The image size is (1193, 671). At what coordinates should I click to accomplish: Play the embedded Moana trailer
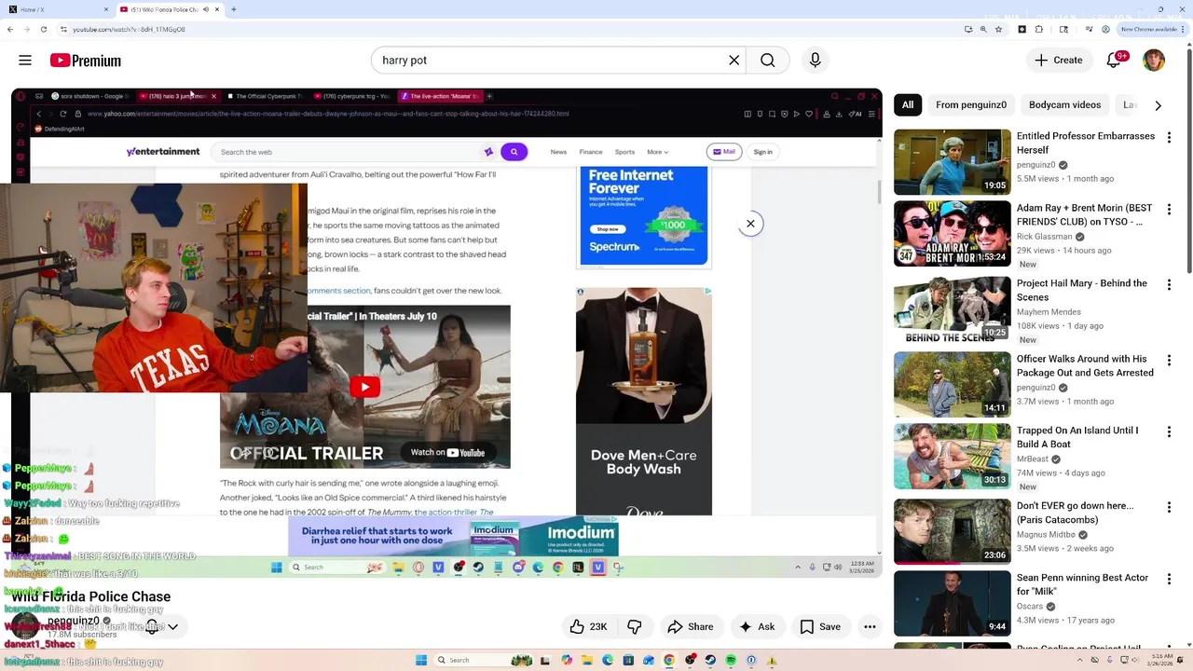(365, 387)
